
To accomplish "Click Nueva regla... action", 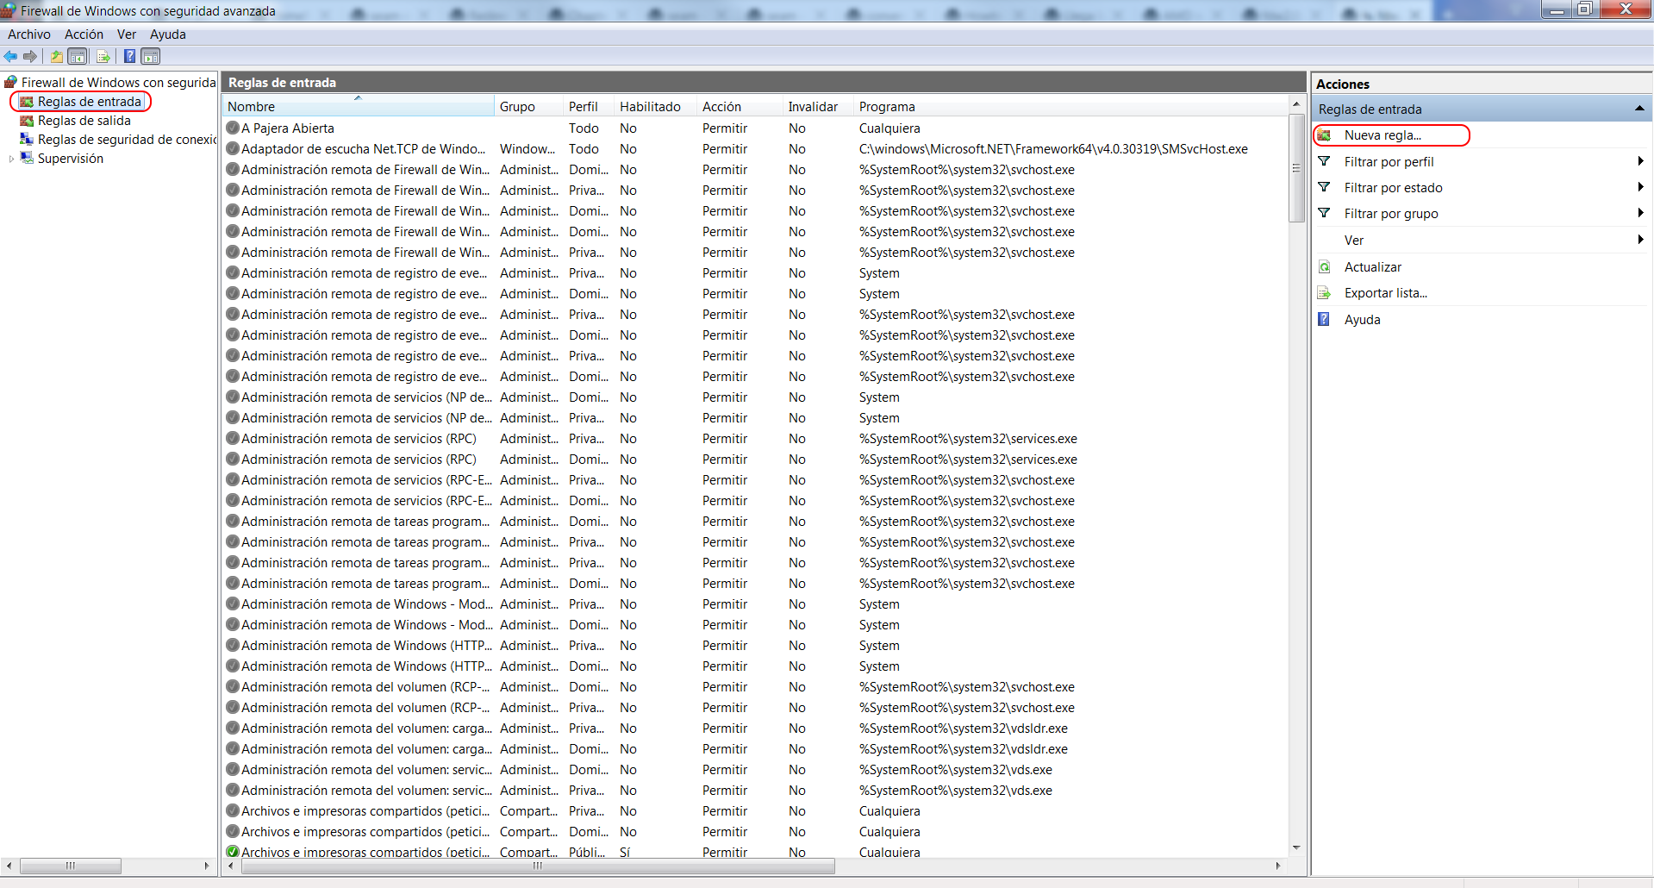I will point(1382,135).
